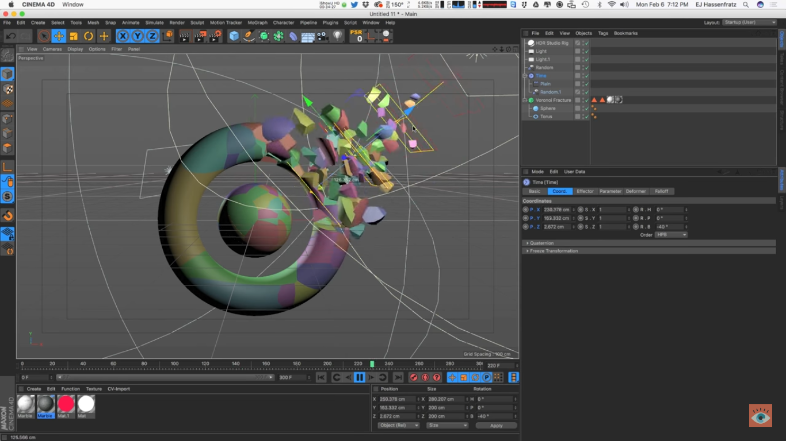Activate the Move tool
This screenshot has height=441, width=786.
59,36
